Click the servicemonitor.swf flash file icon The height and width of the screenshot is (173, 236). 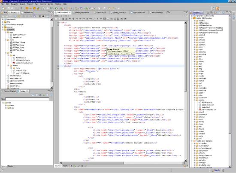(200, 109)
